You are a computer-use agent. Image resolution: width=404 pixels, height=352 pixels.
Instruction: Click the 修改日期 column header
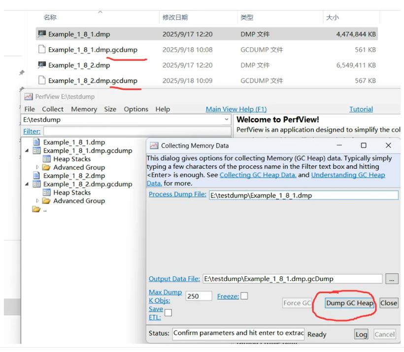(175, 18)
